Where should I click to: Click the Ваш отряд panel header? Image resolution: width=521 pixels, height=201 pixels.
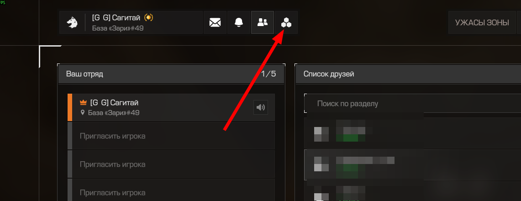171,74
